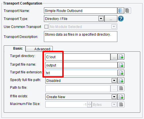Click the paste icon beside Transport Name
Screen dimensions: 144x119
click(128, 11)
